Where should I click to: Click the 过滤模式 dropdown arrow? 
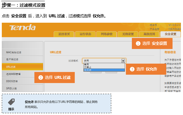123,61
